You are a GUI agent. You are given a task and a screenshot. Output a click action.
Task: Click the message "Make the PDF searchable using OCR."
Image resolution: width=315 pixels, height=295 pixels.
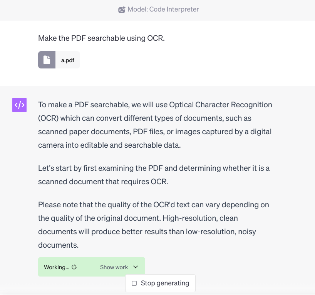[101, 38]
